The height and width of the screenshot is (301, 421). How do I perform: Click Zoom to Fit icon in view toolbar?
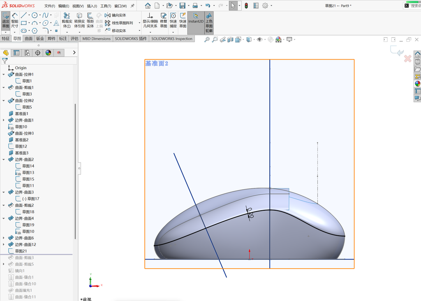click(x=207, y=40)
